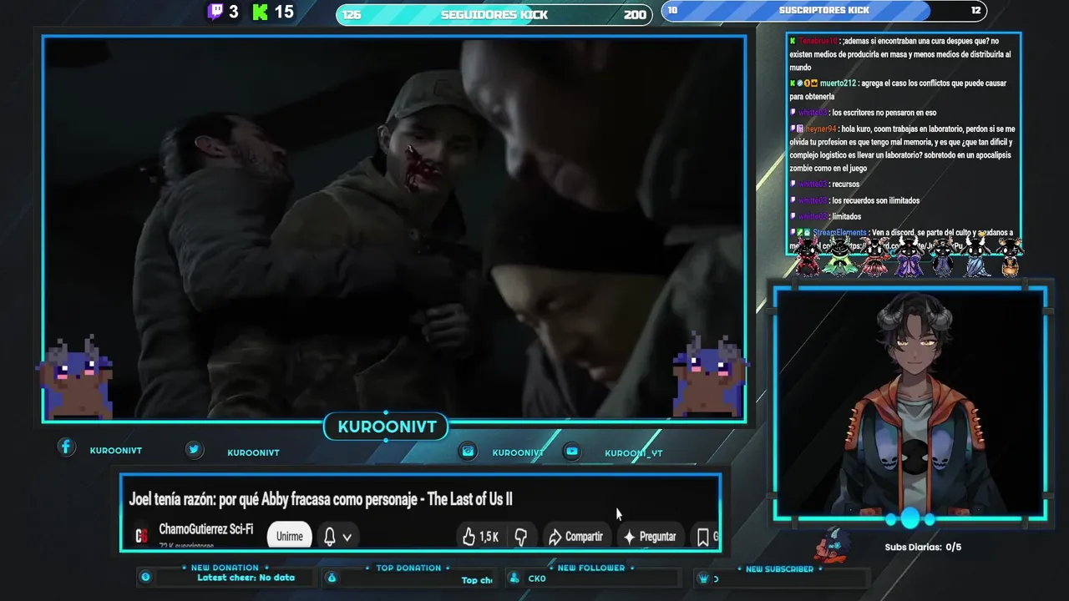
Task: Click the Seguidores Kick progress bar
Action: (494, 14)
